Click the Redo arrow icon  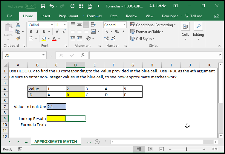pos(62,6)
